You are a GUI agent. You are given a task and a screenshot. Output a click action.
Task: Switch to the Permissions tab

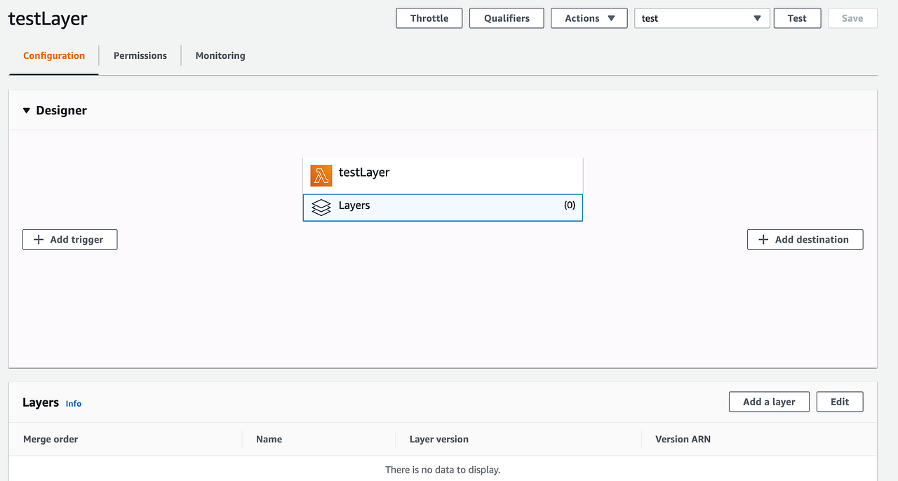(x=140, y=55)
